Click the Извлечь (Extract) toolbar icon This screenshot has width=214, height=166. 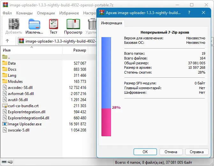point(34,24)
